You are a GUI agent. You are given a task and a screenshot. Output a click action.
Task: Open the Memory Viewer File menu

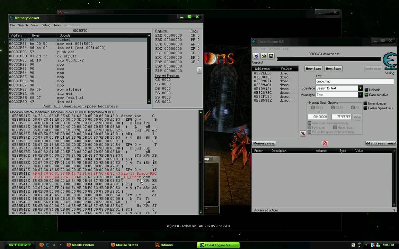point(12,25)
